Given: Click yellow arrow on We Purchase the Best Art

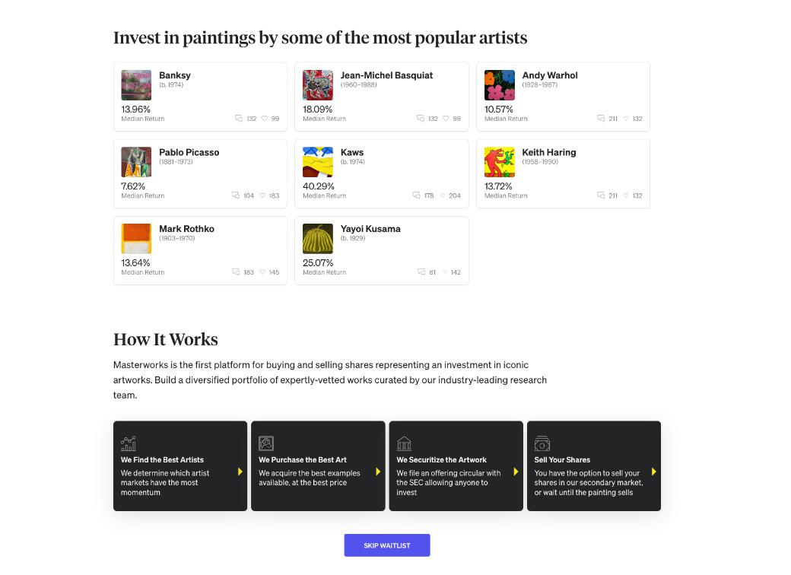Looking at the screenshot, I should pos(378,472).
